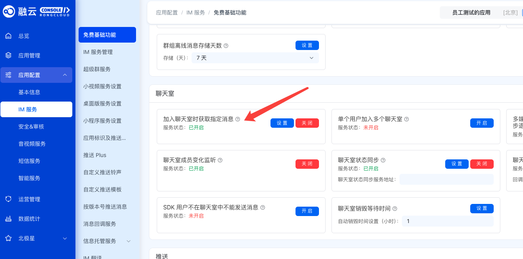Expand the 北极星 sidebar section

coord(65,238)
